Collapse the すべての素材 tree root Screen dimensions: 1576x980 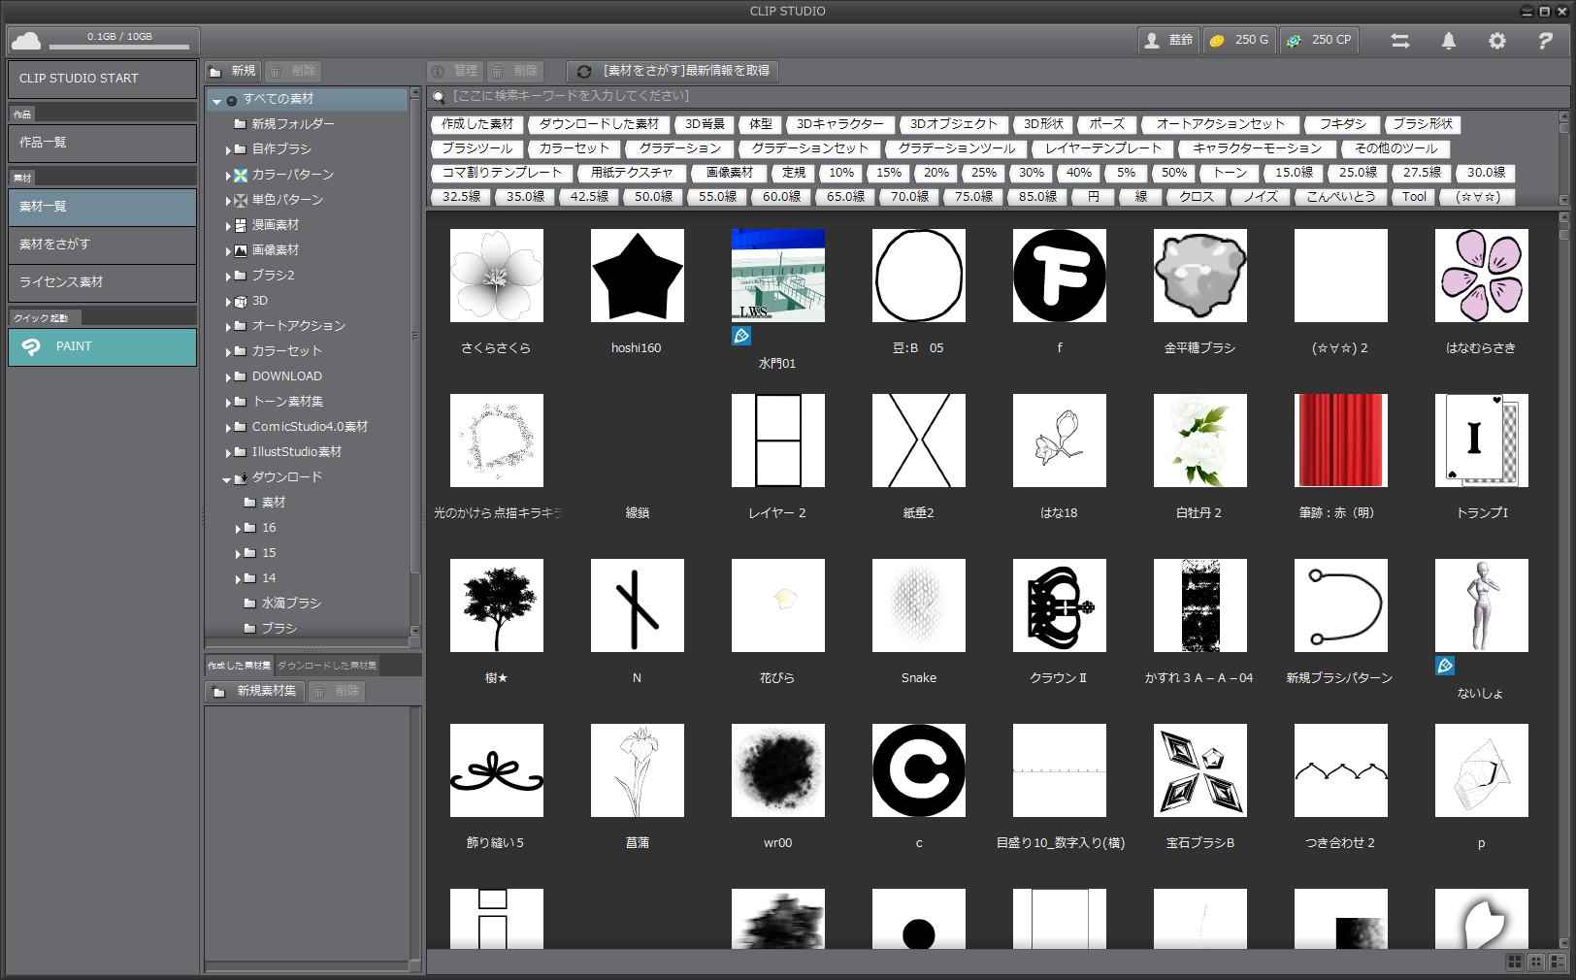pyautogui.click(x=217, y=100)
